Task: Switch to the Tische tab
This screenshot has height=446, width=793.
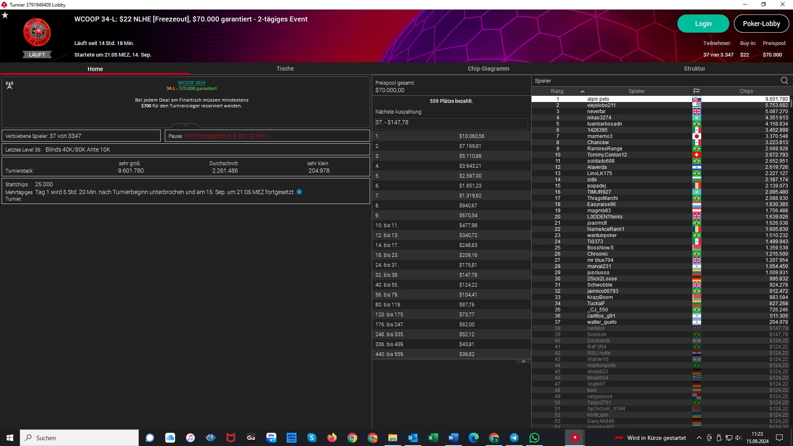Action: (285, 69)
